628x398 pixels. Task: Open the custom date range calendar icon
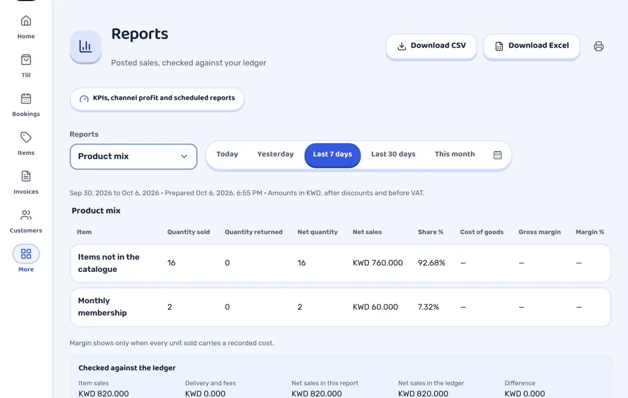tap(498, 155)
